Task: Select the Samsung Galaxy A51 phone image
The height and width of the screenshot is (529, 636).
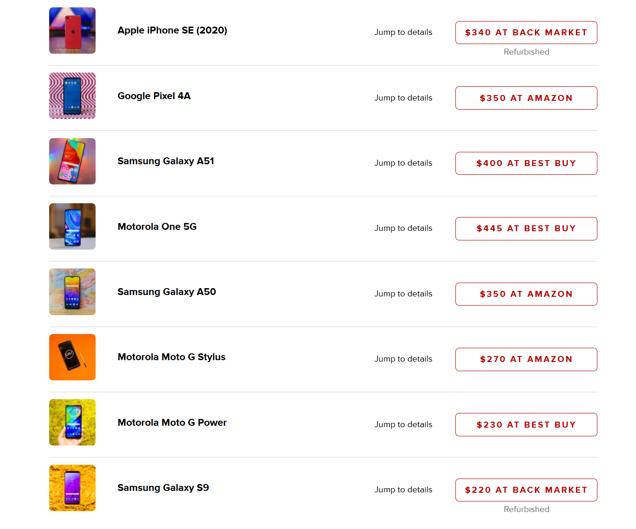Action: tap(72, 161)
